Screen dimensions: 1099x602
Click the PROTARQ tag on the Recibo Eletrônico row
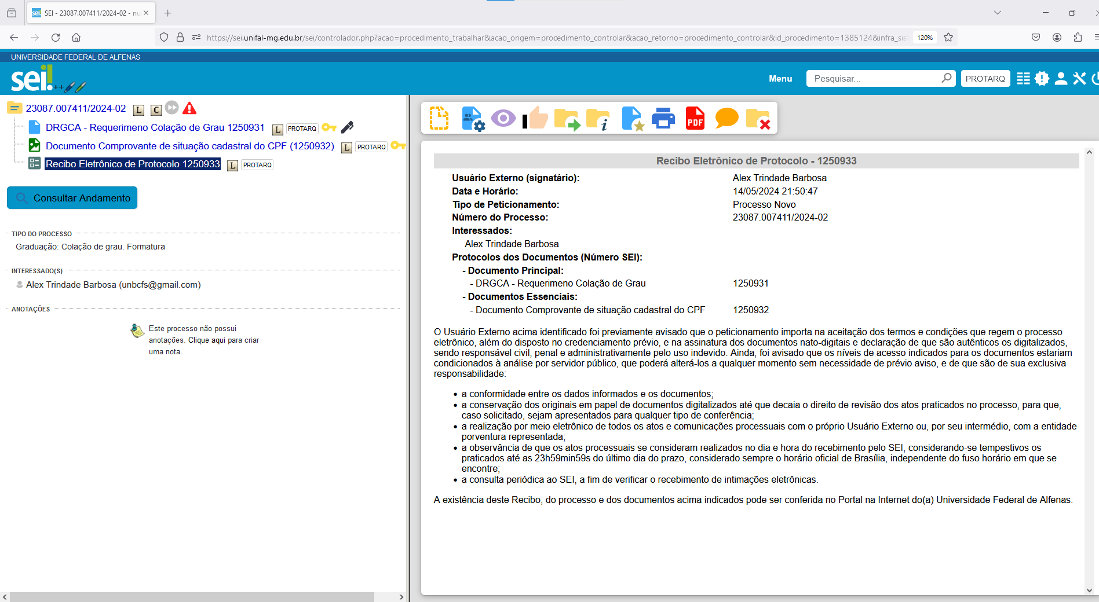tap(257, 165)
